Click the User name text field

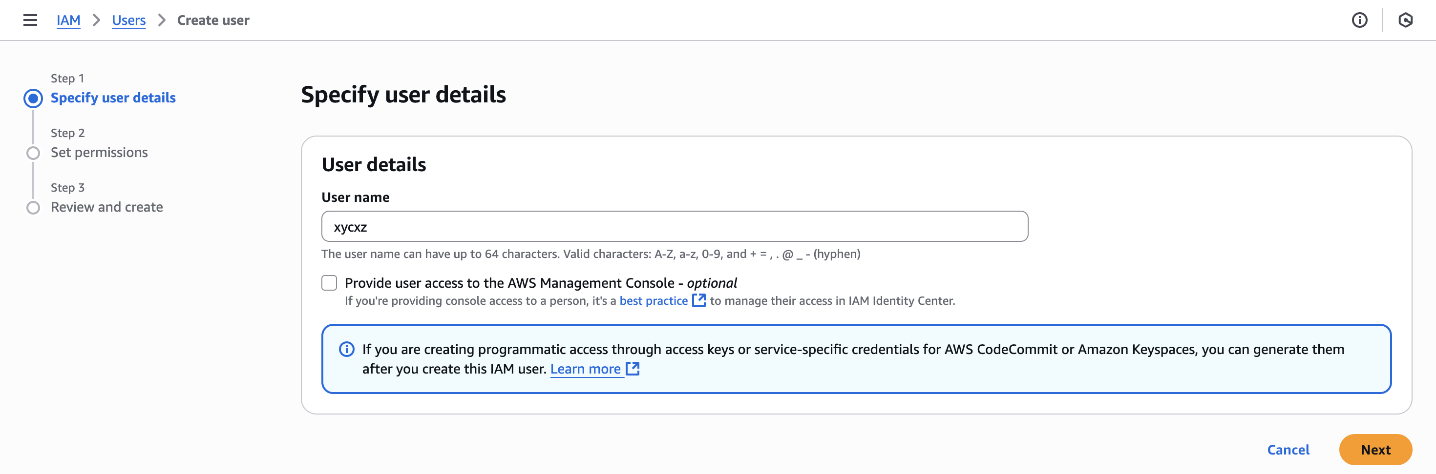point(675,226)
